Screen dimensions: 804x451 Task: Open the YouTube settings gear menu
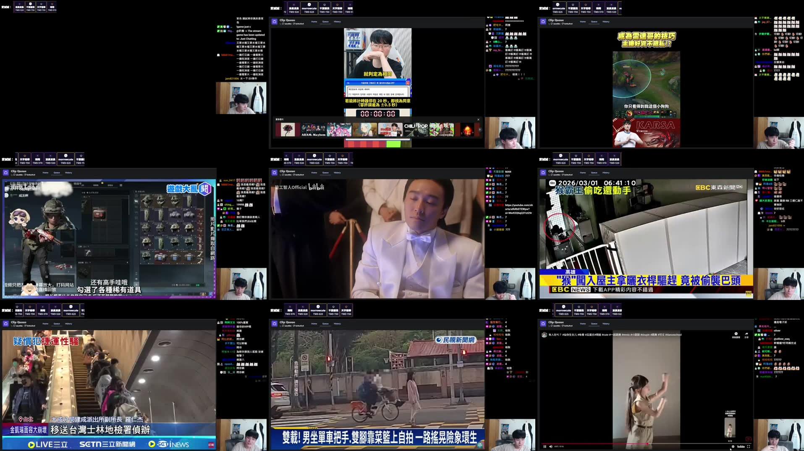(733, 446)
